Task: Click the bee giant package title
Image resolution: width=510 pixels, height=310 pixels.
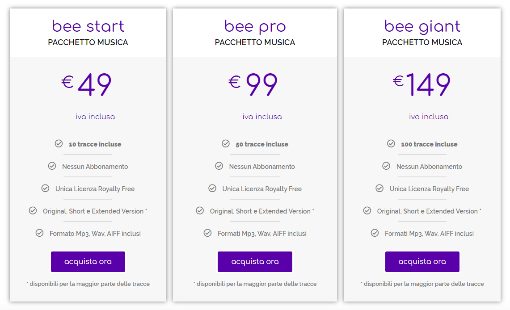Action: [422, 26]
